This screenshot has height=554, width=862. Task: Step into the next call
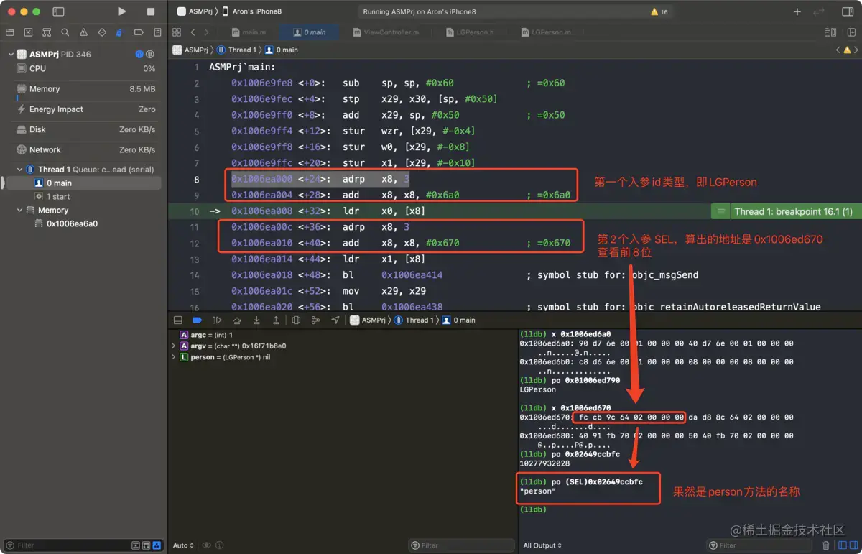click(x=256, y=320)
